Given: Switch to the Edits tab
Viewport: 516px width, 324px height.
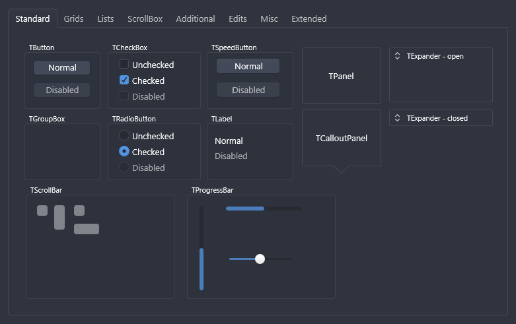Looking at the screenshot, I should (238, 18).
